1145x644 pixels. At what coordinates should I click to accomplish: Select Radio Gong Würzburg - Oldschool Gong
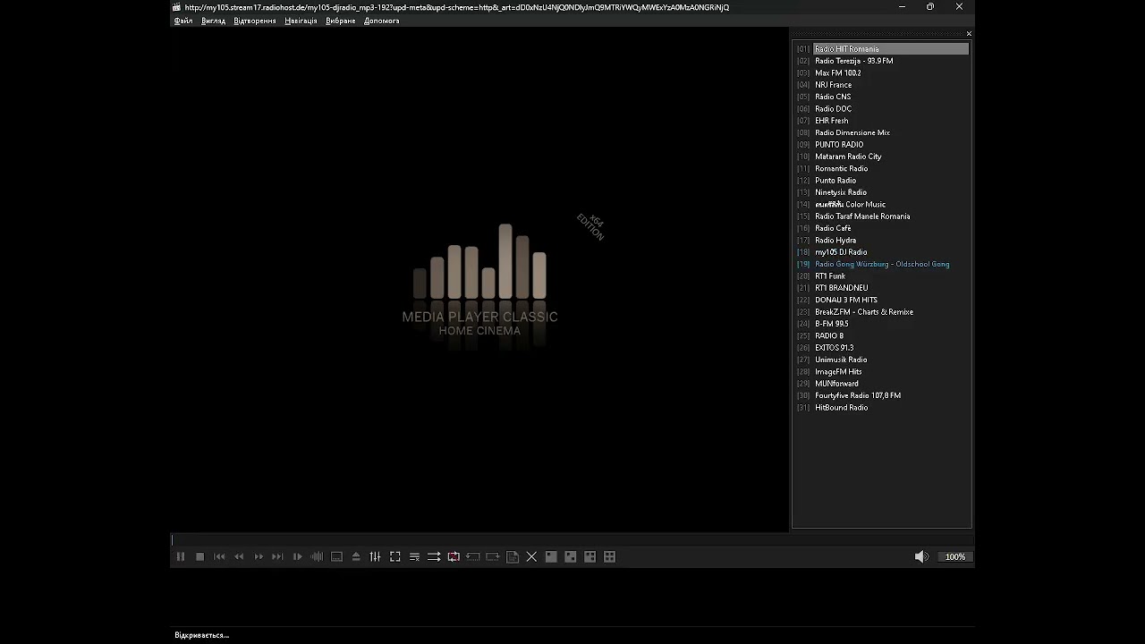(882, 264)
